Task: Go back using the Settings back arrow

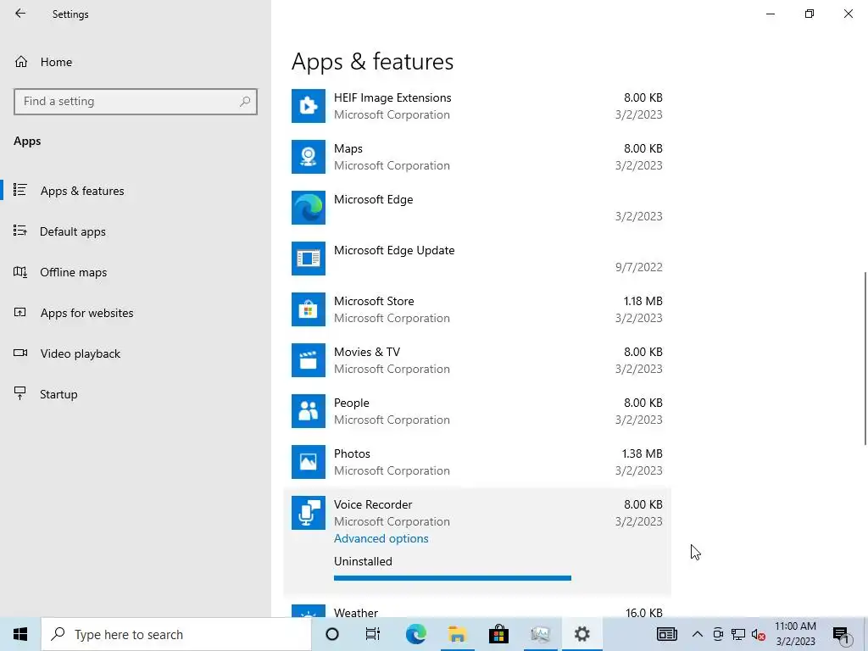Action: tap(20, 14)
